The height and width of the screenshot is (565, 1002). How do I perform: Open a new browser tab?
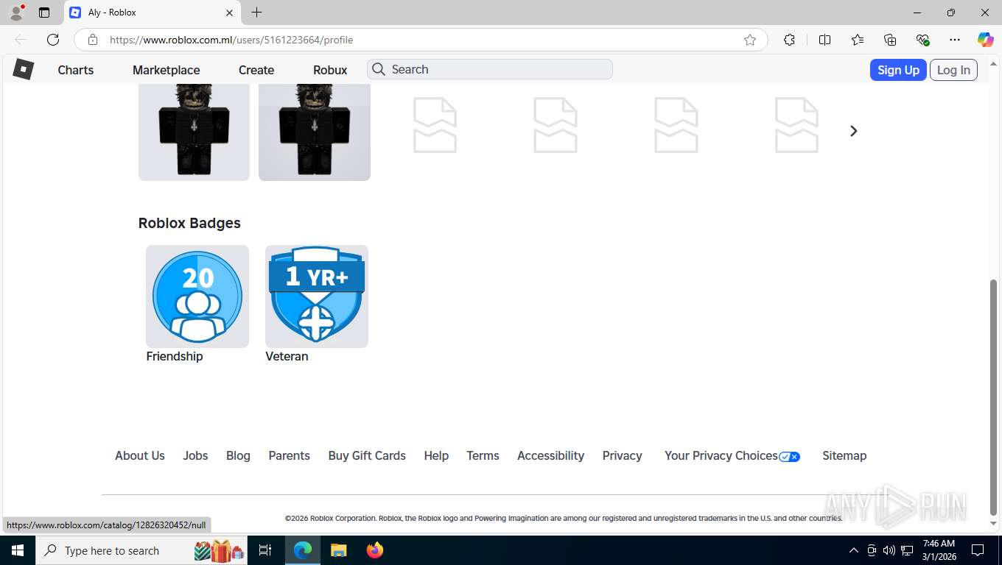click(256, 13)
